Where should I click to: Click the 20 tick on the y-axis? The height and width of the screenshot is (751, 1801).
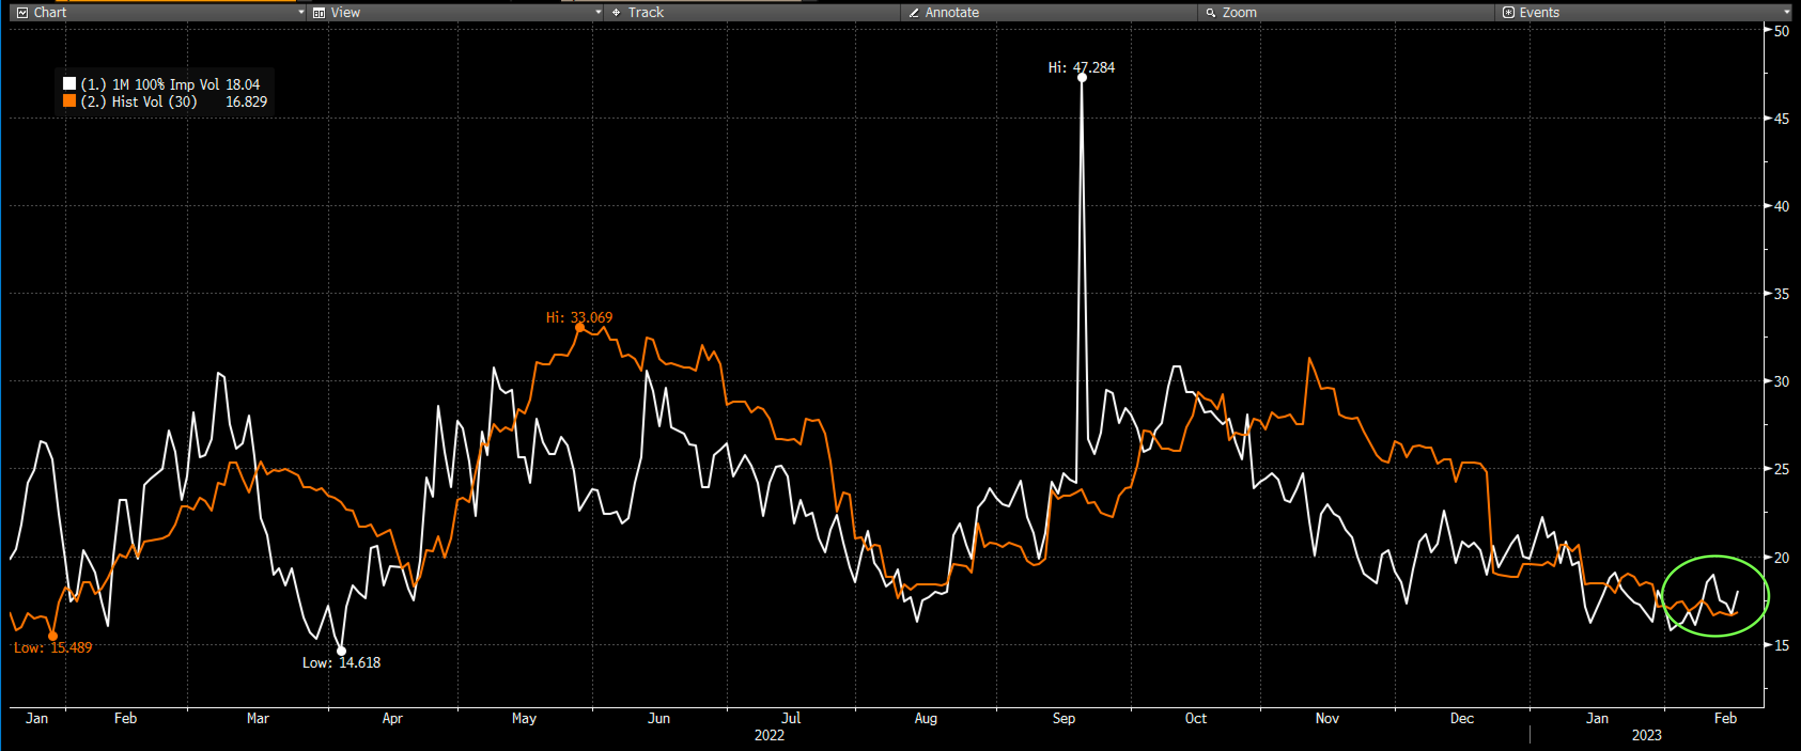tap(1781, 558)
